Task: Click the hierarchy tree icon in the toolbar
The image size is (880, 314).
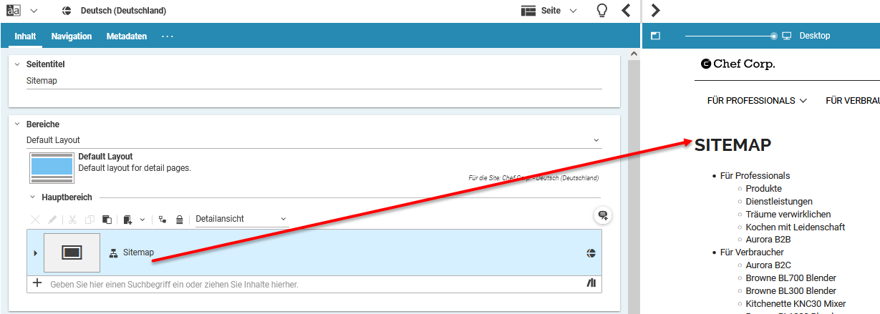Action: click(x=163, y=219)
